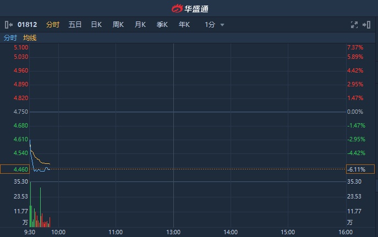The height and width of the screenshot is (237, 378).
Task: Click the 4.610 price label
Action: pyautogui.click(x=21, y=139)
